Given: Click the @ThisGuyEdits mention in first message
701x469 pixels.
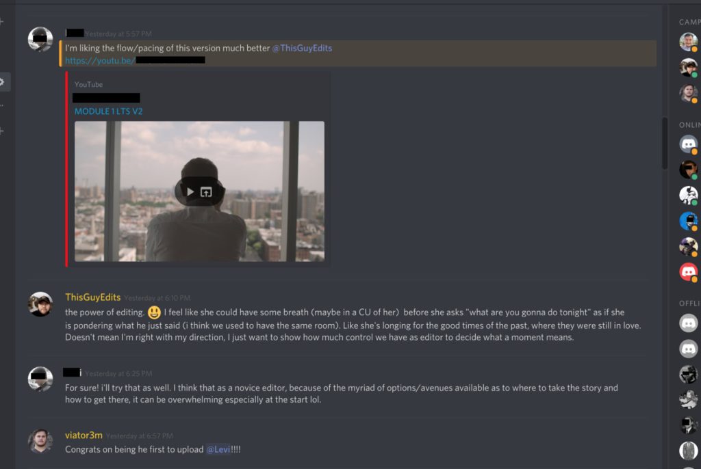Looking at the screenshot, I should (302, 49).
